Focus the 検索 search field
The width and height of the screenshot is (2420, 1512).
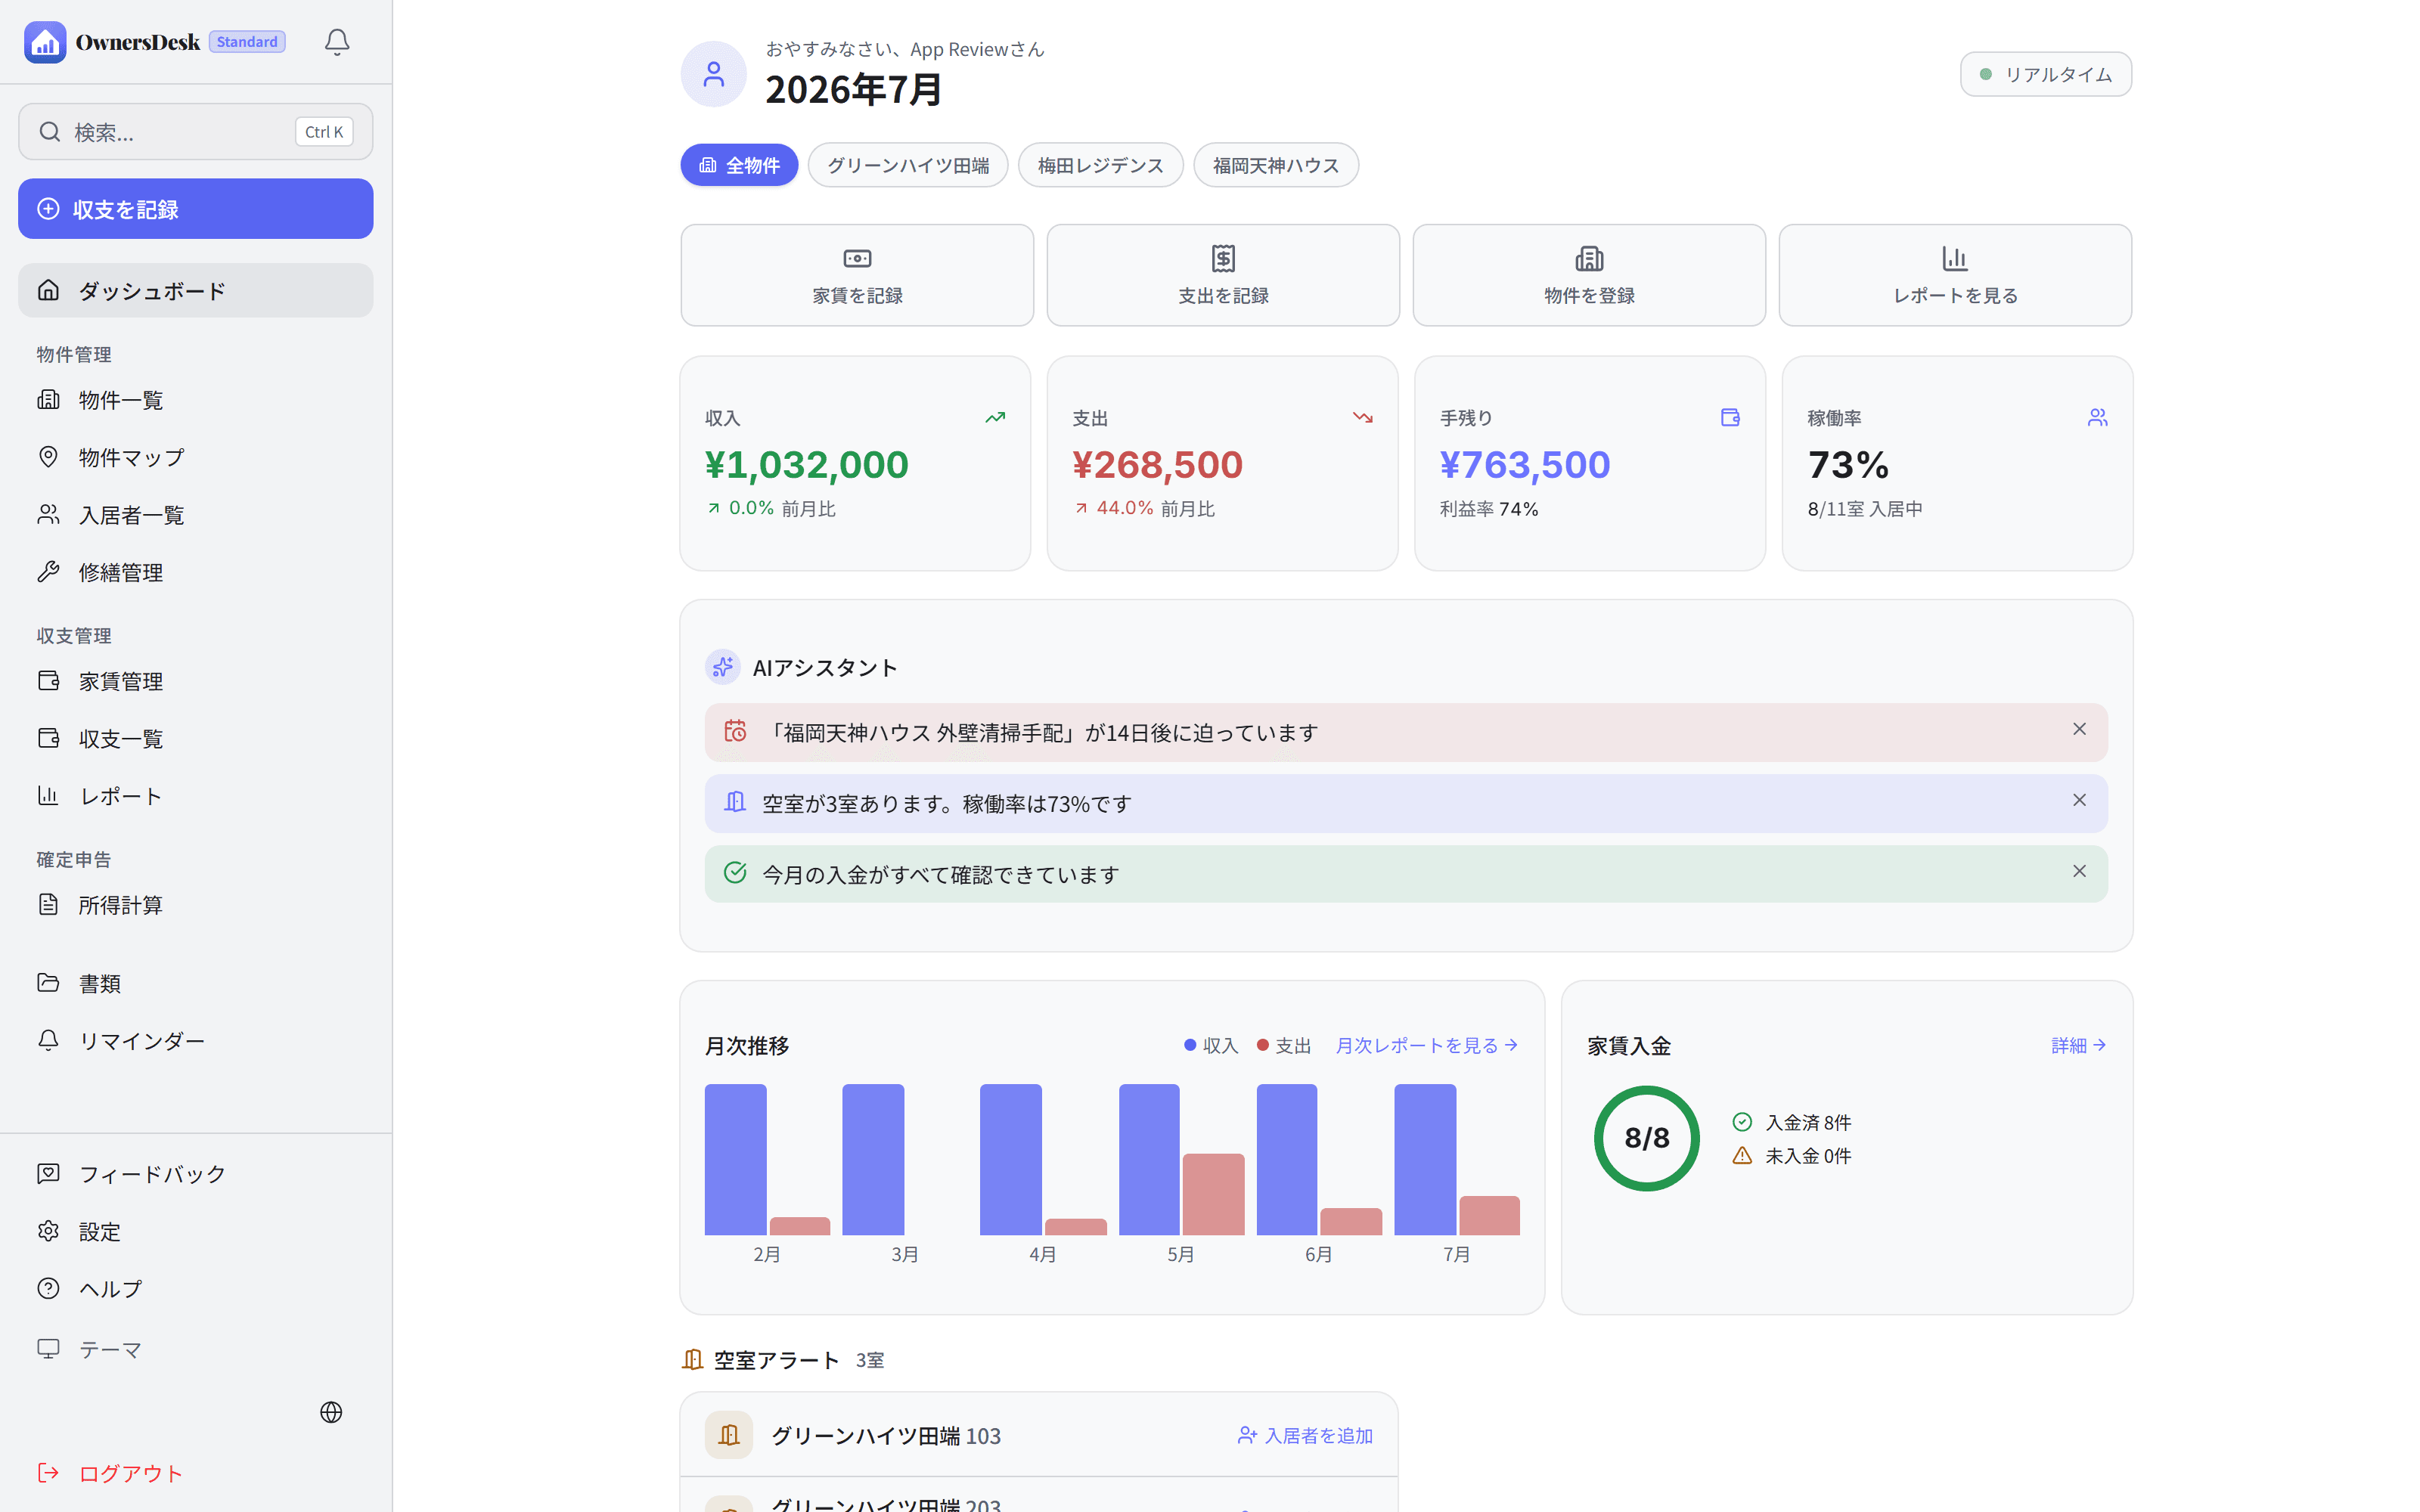pyautogui.click(x=196, y=132)
